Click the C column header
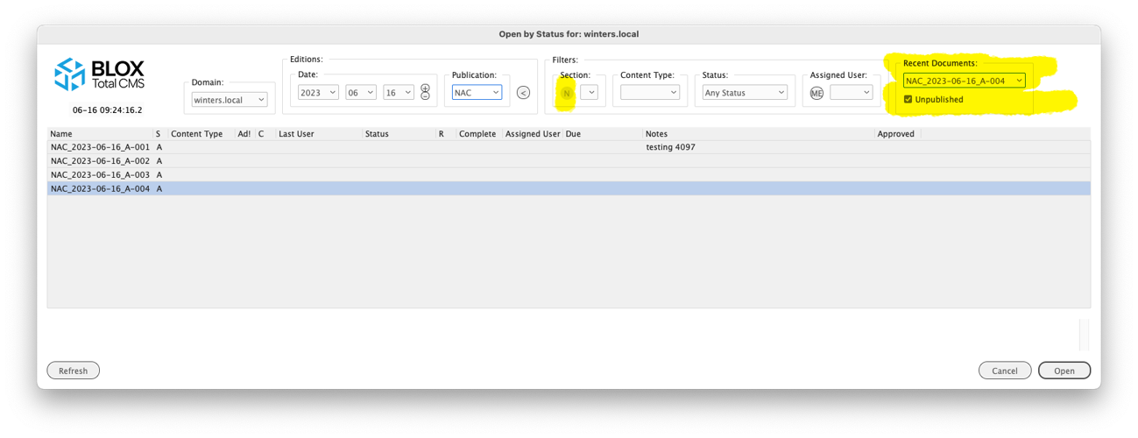Screen dimensions: 1138x438 tap(265, 134)
